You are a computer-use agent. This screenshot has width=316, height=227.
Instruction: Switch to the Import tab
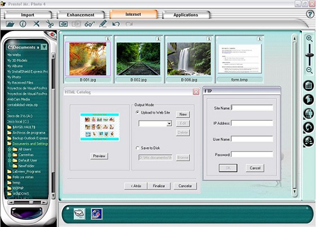pyautogui.click(x=28, y=15)
